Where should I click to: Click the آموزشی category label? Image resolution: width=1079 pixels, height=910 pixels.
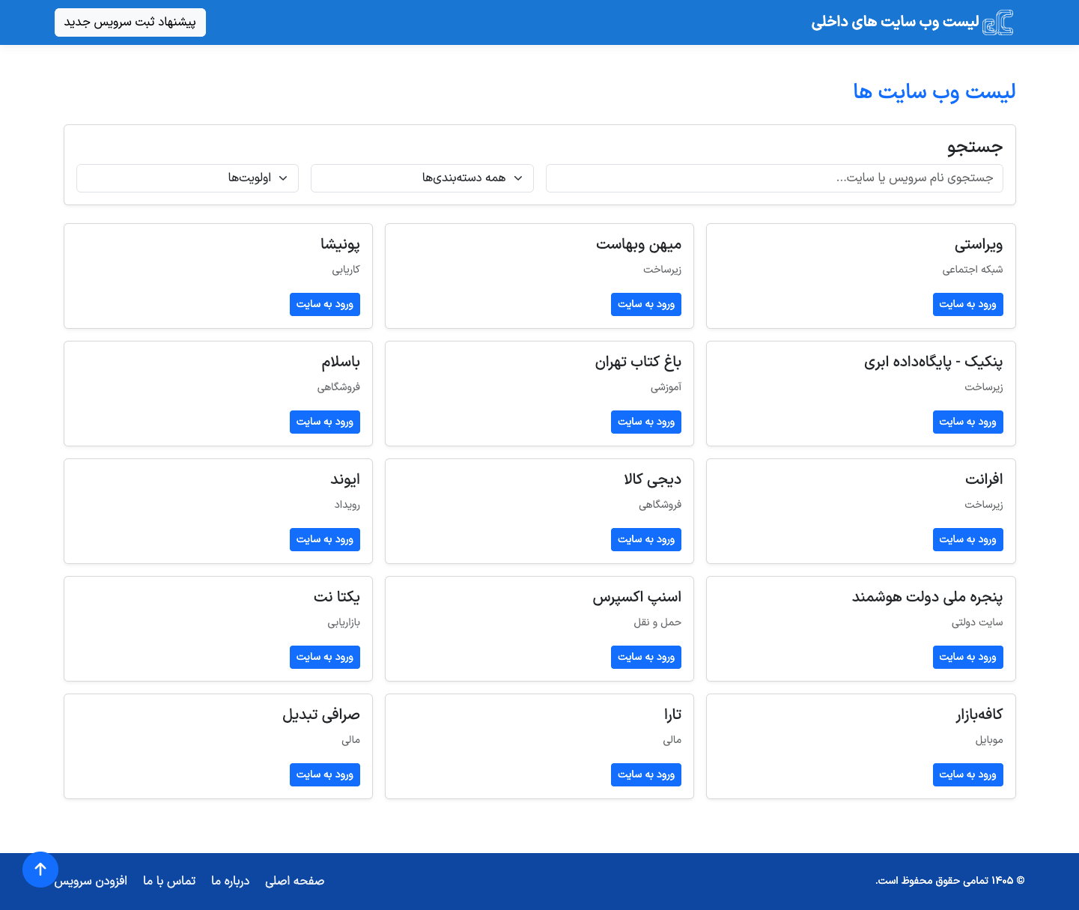pos(666,387)
